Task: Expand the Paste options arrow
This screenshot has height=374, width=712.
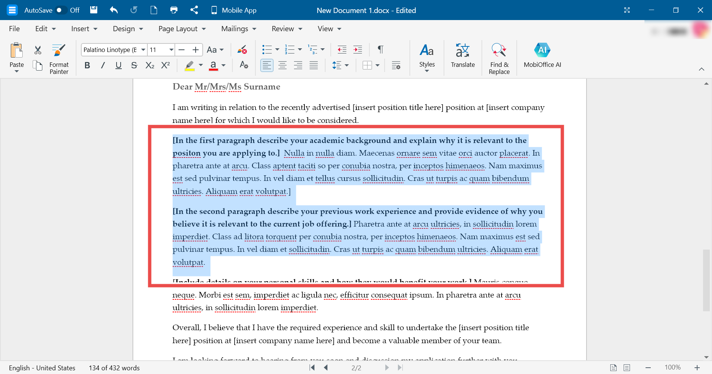Action: click(17, 71)
